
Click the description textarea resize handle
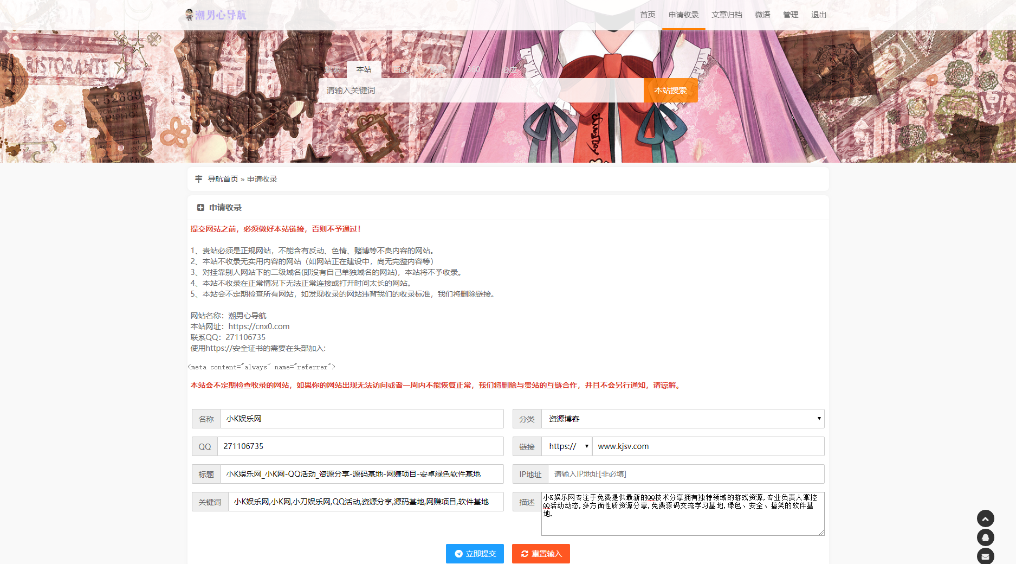(821, 532)
